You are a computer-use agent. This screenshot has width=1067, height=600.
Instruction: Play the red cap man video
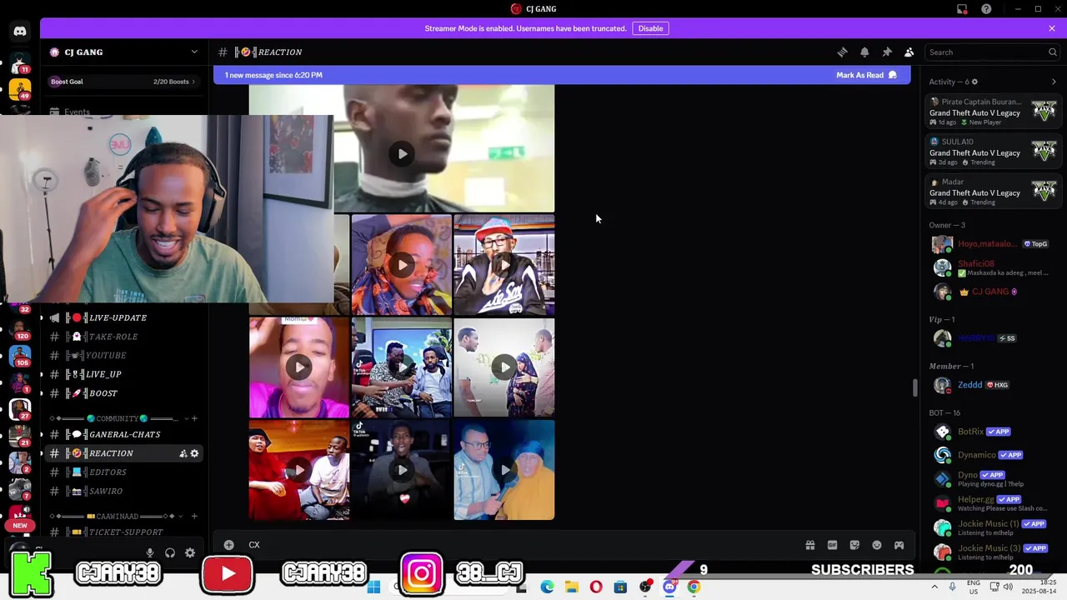[x=504, y=265]
